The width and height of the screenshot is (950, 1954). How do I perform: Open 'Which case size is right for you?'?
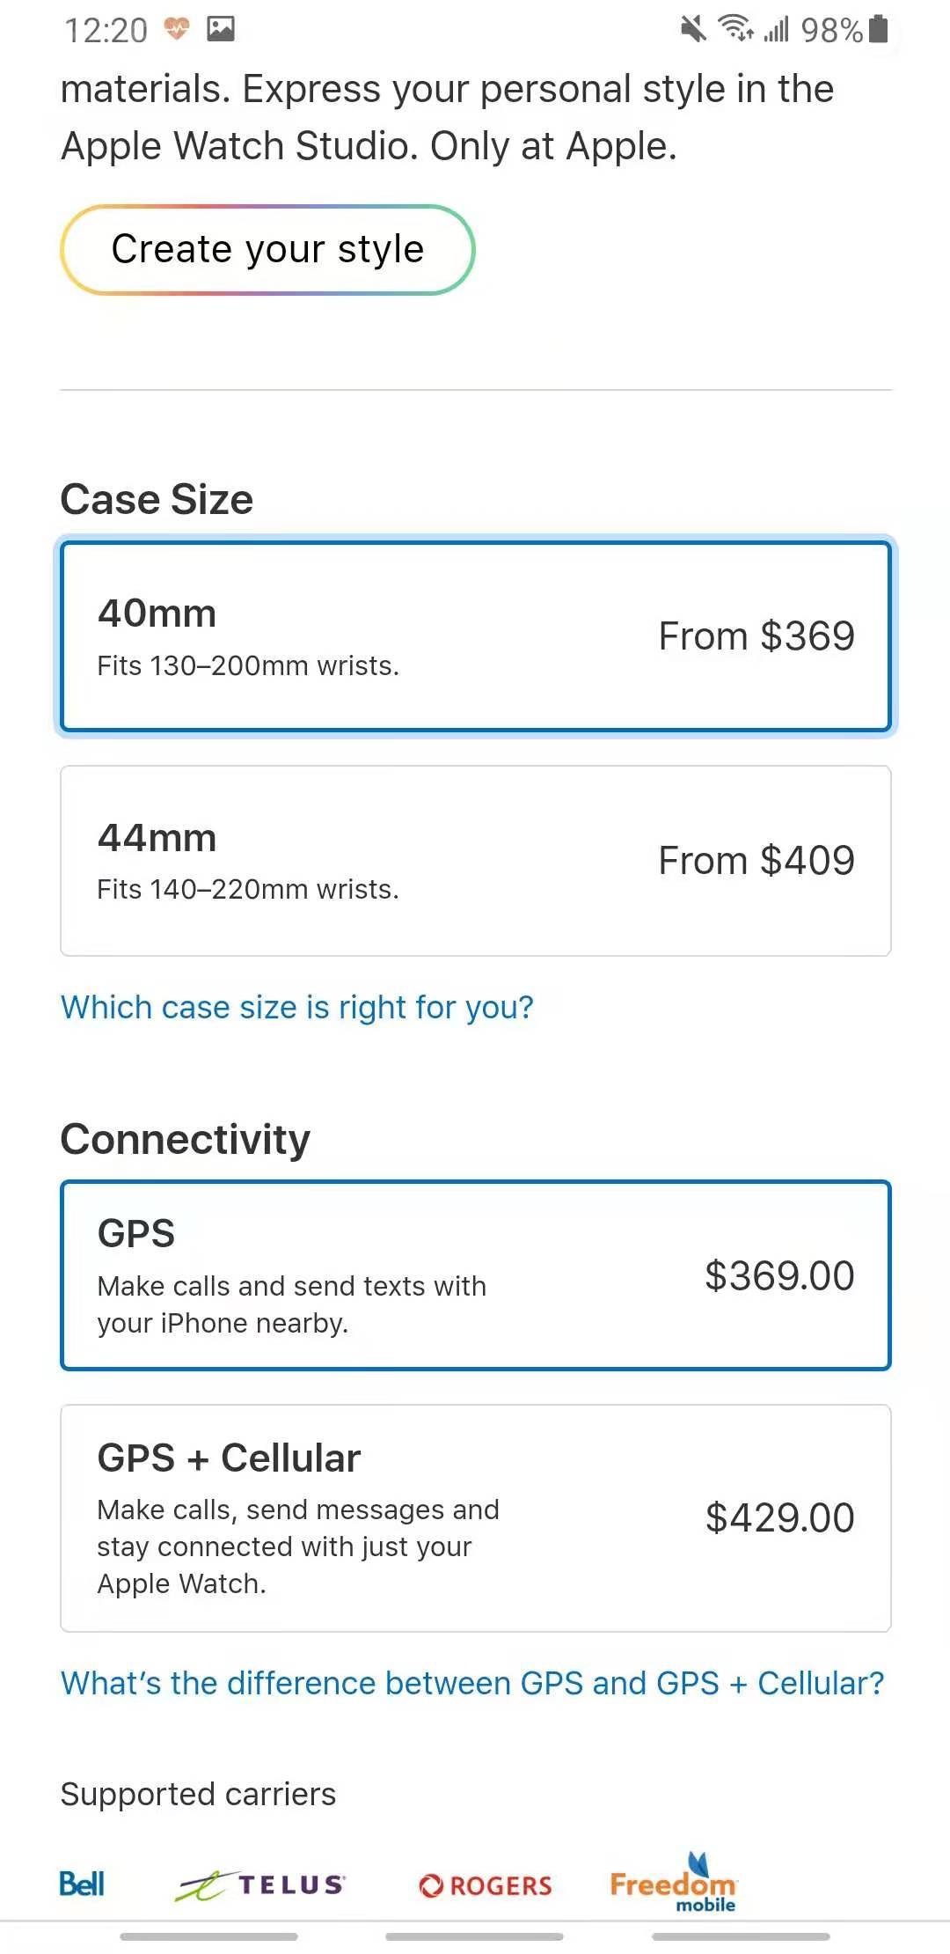click(297, 1007)
